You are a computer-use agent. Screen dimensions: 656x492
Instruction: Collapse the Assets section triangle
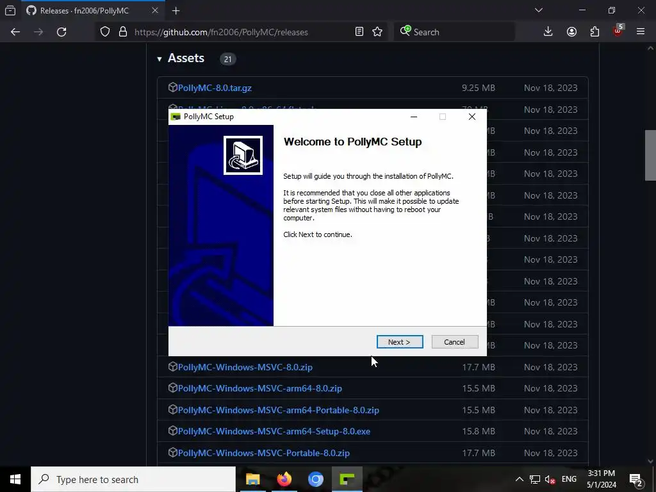[160, 59]
